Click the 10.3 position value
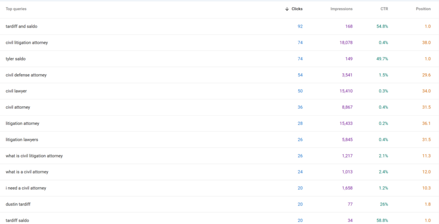This screenshot has height=224, width=439. (427, 188)
